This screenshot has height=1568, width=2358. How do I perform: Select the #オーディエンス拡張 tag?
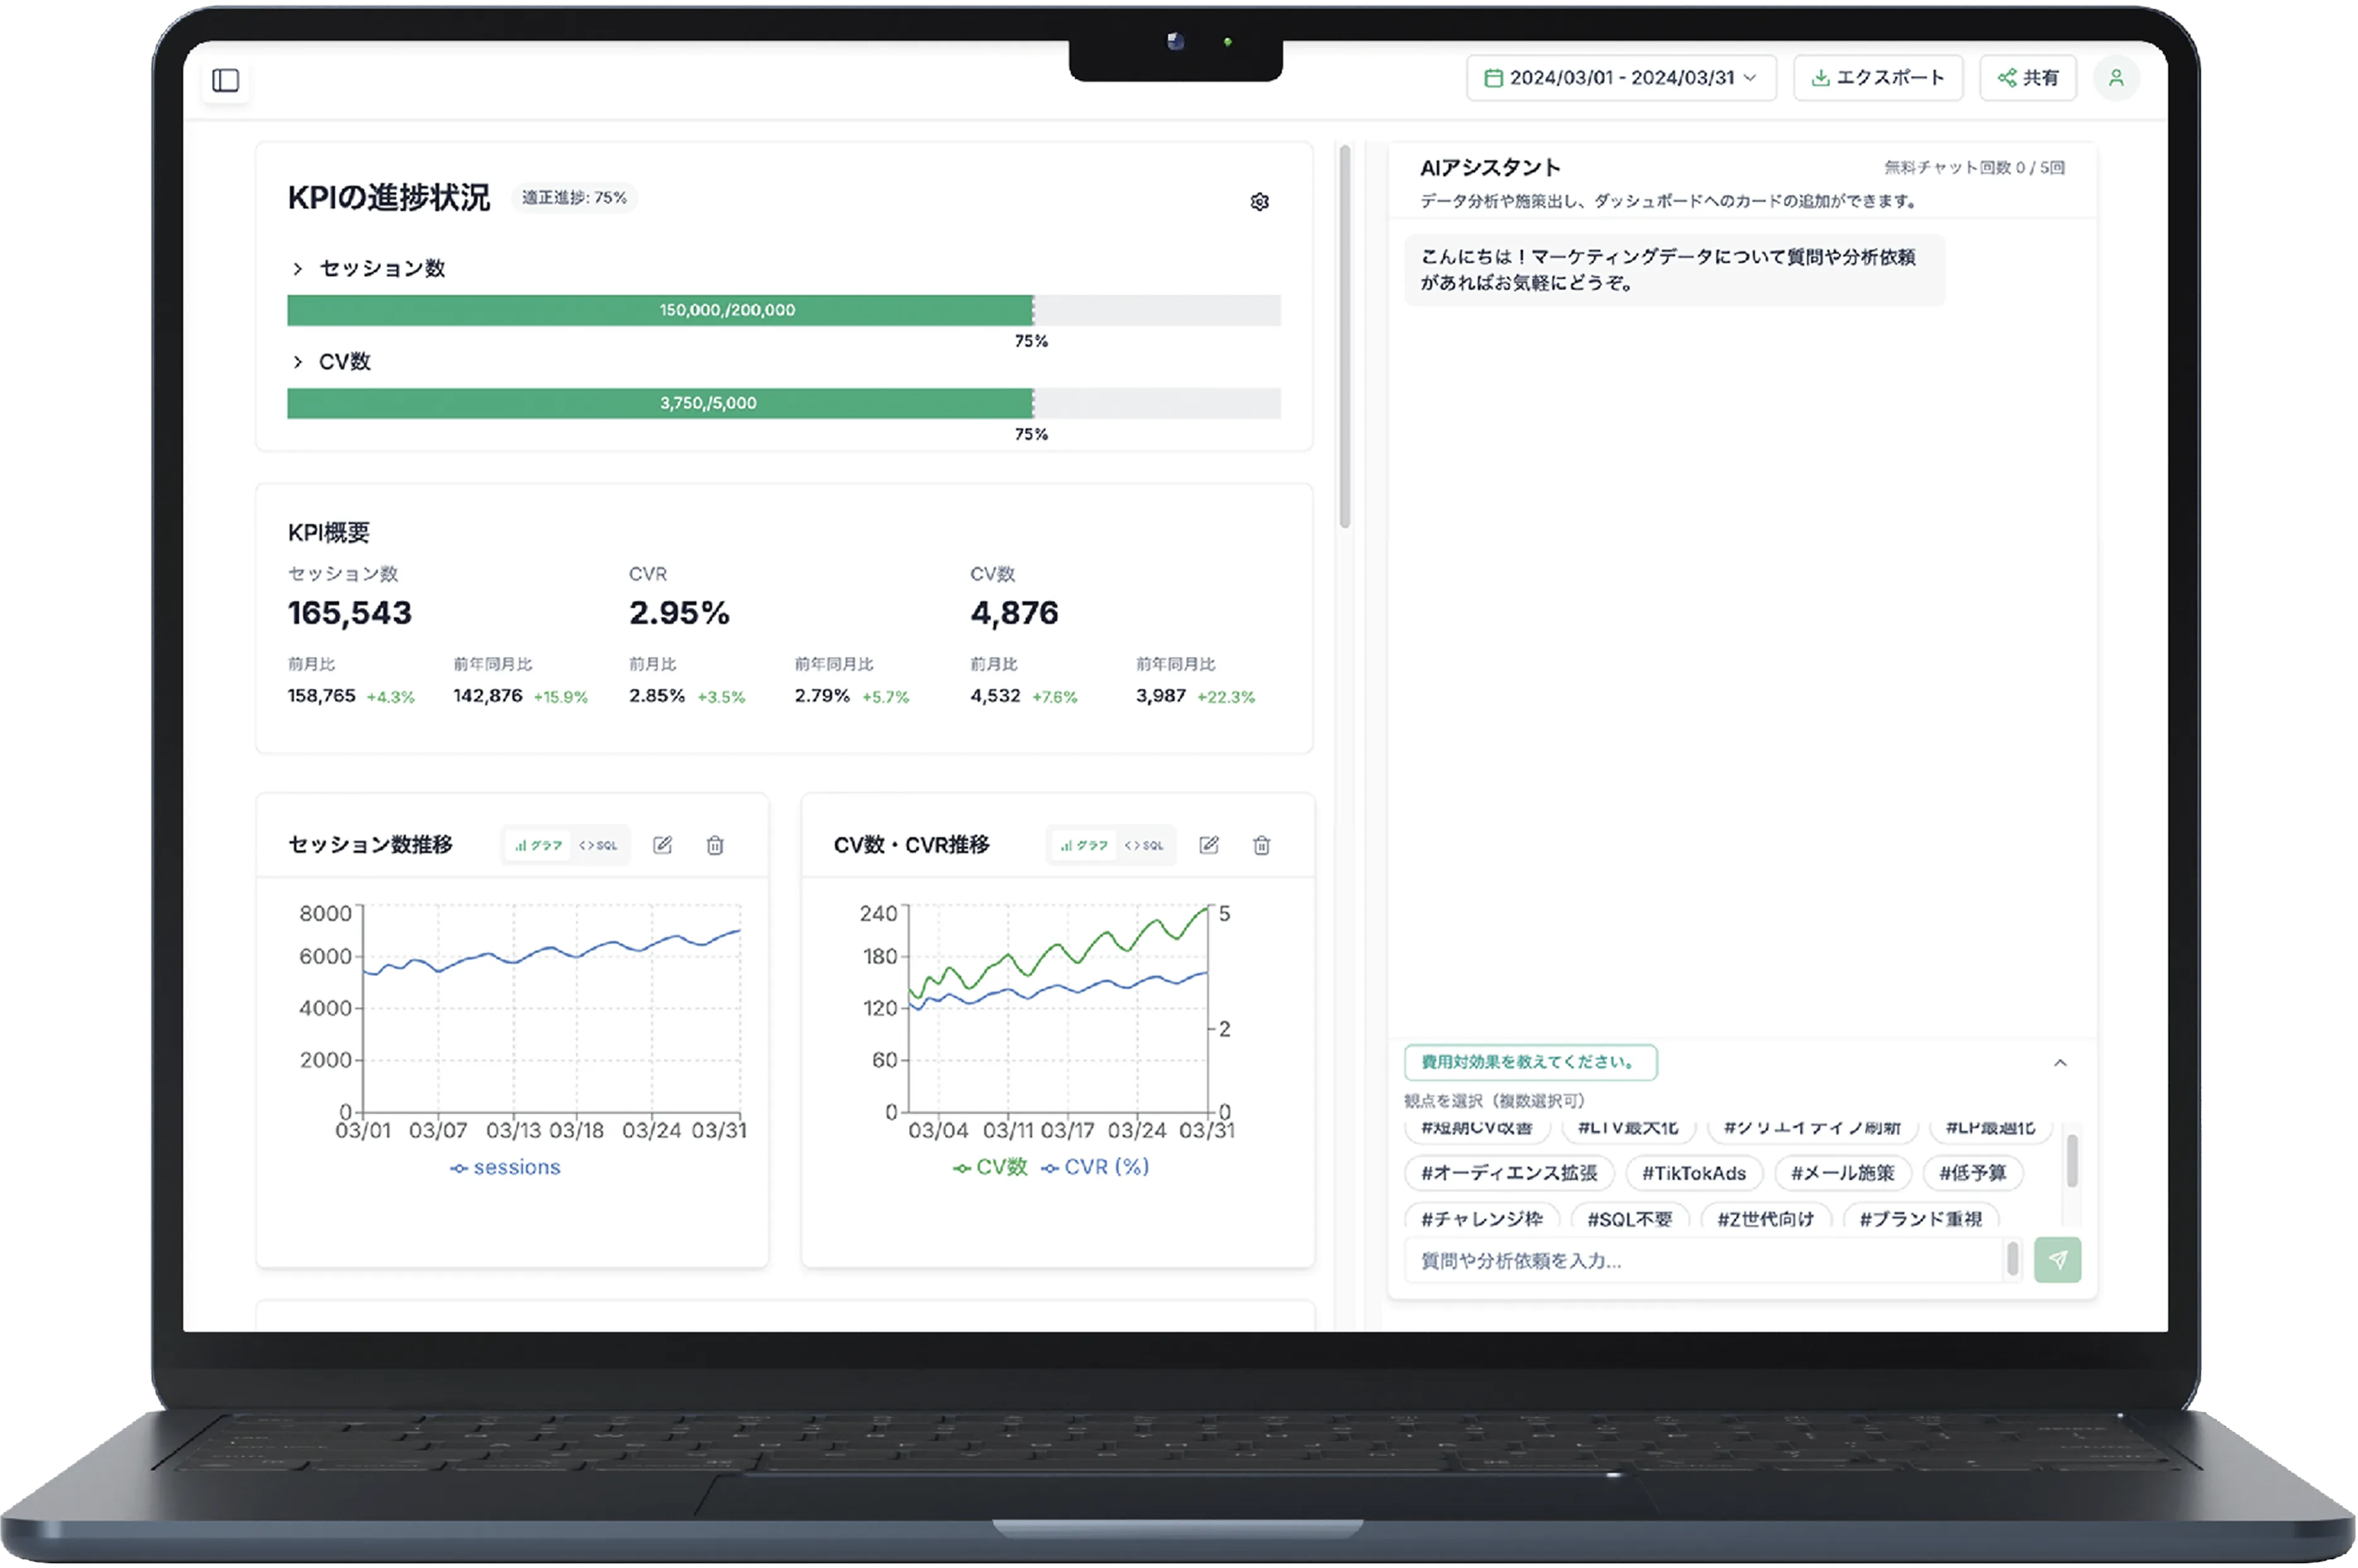coord(1509,1173)
